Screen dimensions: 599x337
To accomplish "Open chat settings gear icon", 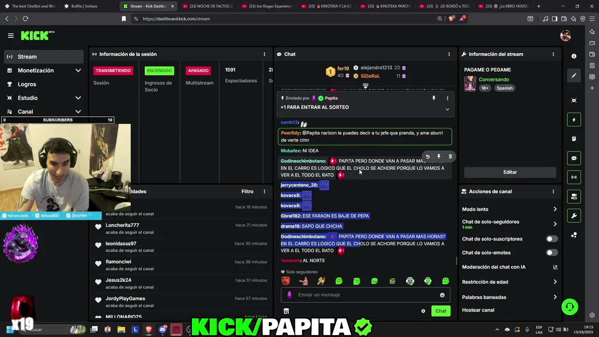I will pos(423,311).
